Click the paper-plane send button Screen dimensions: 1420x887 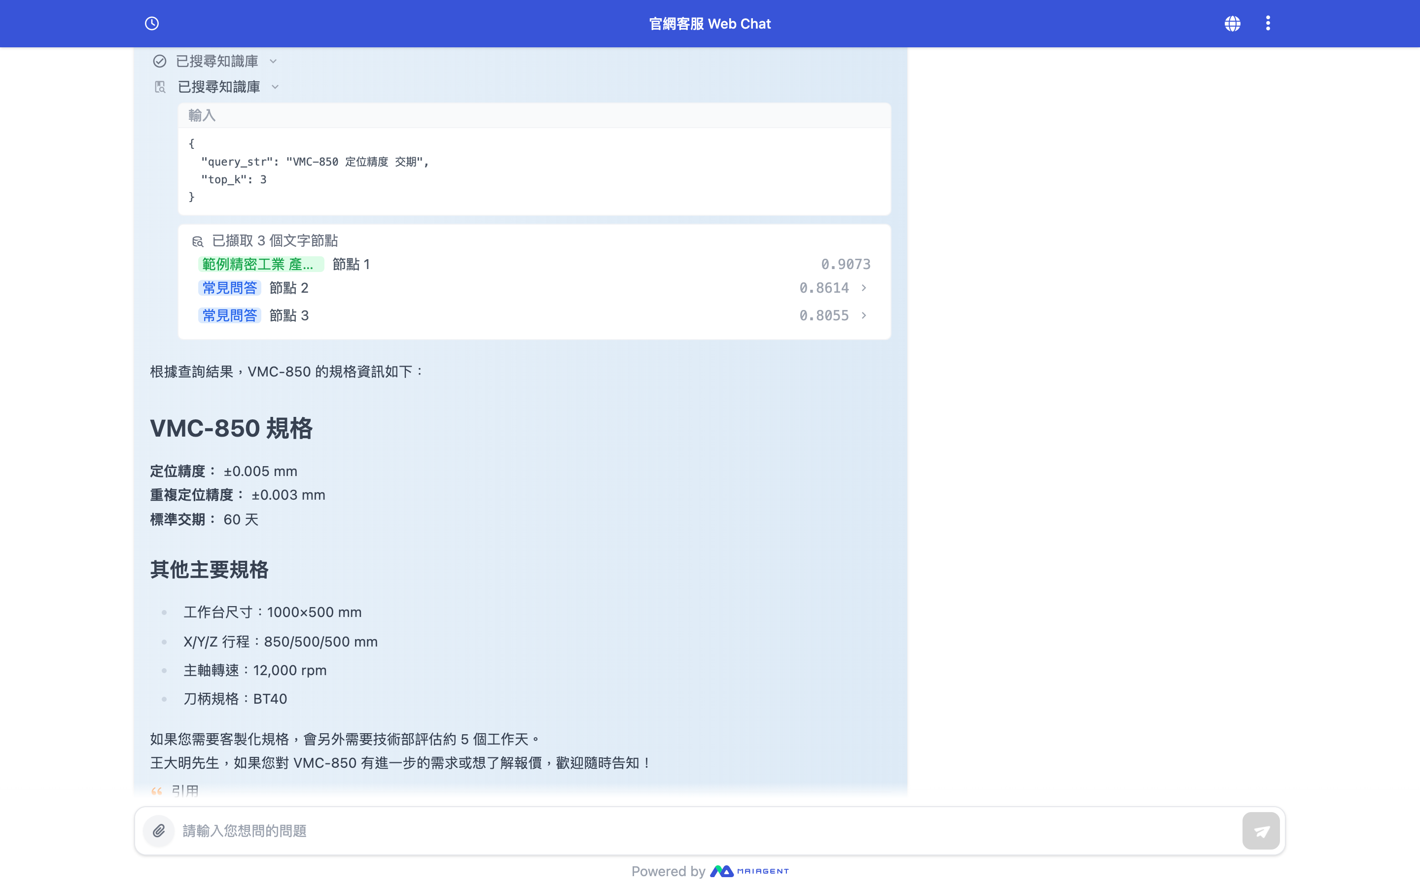[x=1261, y=831]
